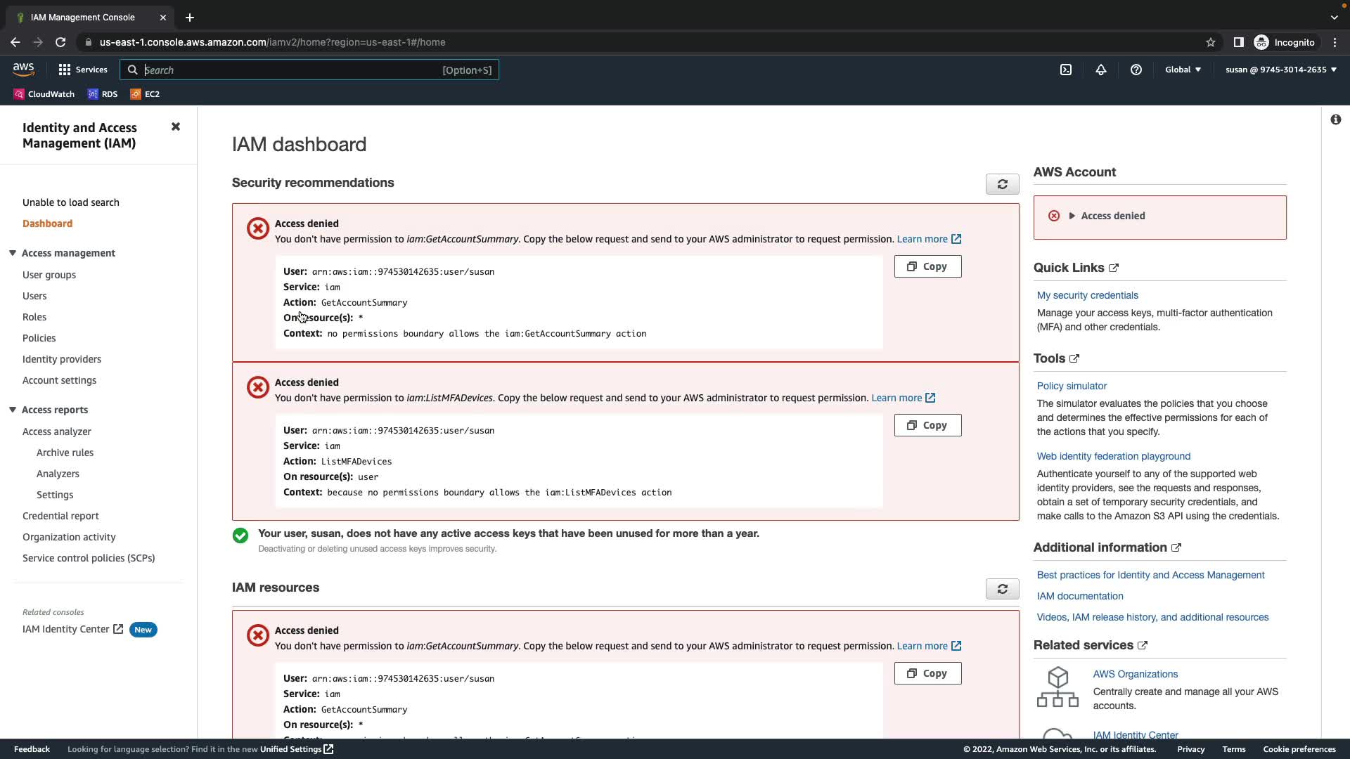Image resolution: width=1350 pixels, height=759 pixels.
Task: Open the susan account menu
Action: coord(1280,70)
